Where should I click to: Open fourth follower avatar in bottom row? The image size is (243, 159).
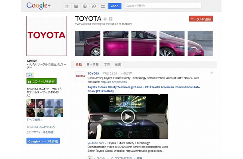click(59, 112)
